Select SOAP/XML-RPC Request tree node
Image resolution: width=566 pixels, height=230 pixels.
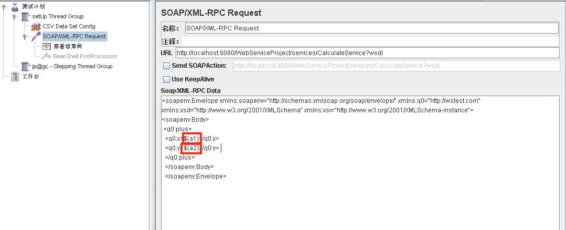coord(74,36)
